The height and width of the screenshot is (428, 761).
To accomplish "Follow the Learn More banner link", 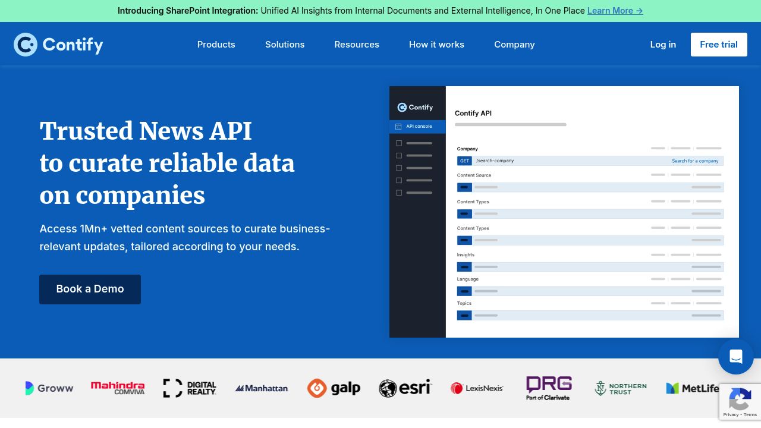I will (615, 11).
